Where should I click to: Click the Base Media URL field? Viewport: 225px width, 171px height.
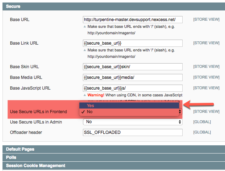pyautogui.click(x=132, y=77)
